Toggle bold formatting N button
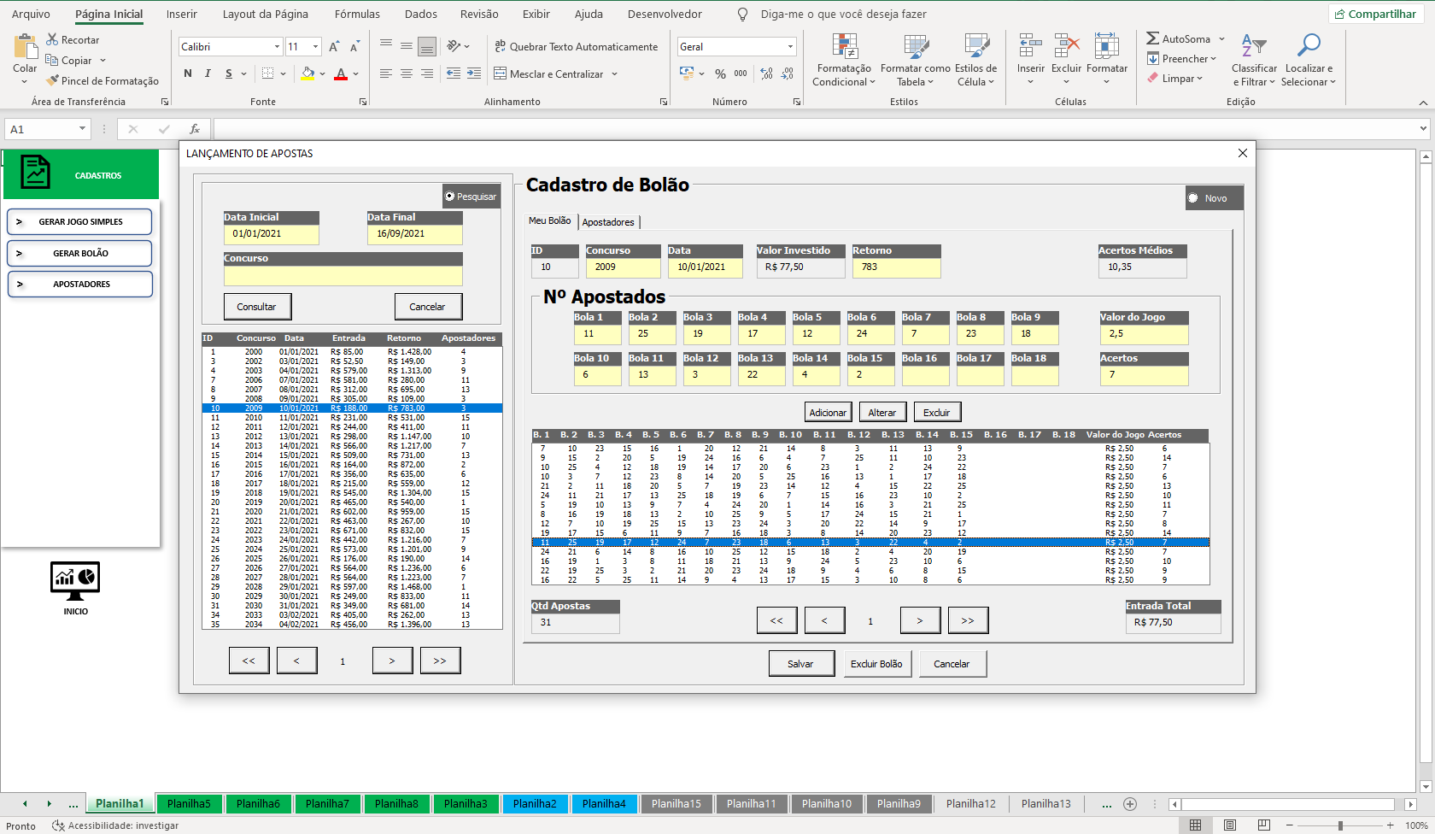 tap(188, 73)
